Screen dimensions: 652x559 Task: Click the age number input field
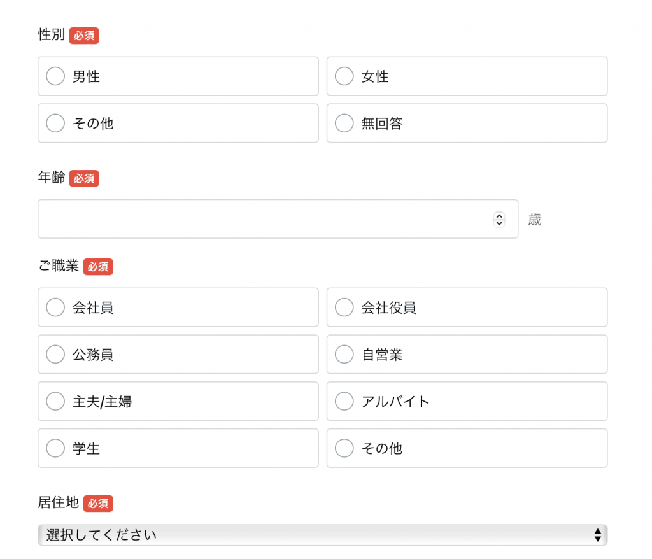[x=264, y=219]
